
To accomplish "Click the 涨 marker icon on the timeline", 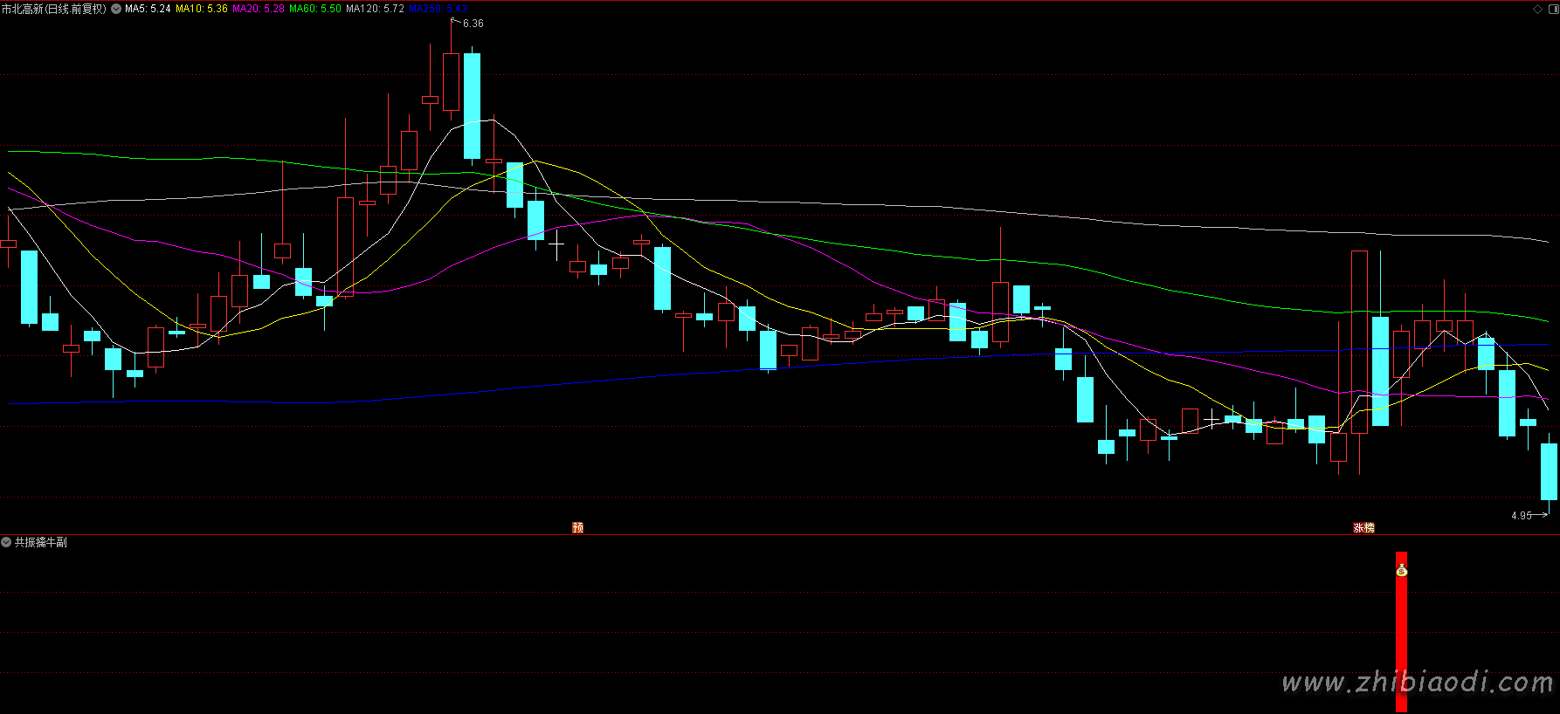I will (1358, 527).
